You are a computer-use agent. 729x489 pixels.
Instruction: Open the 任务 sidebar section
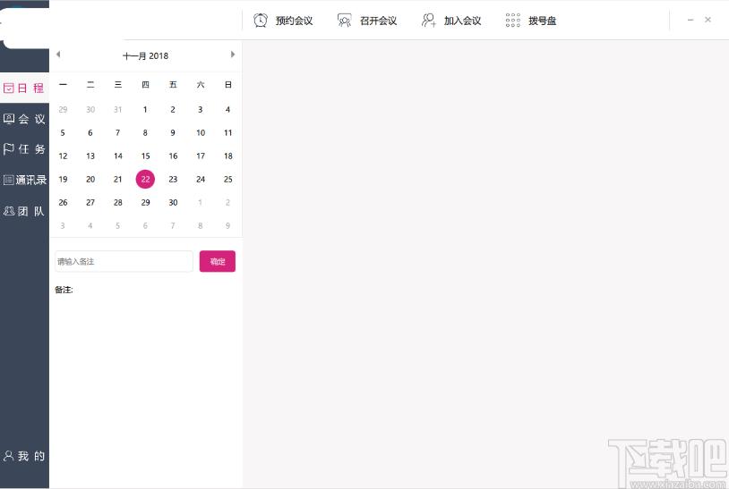click(24, 149)
